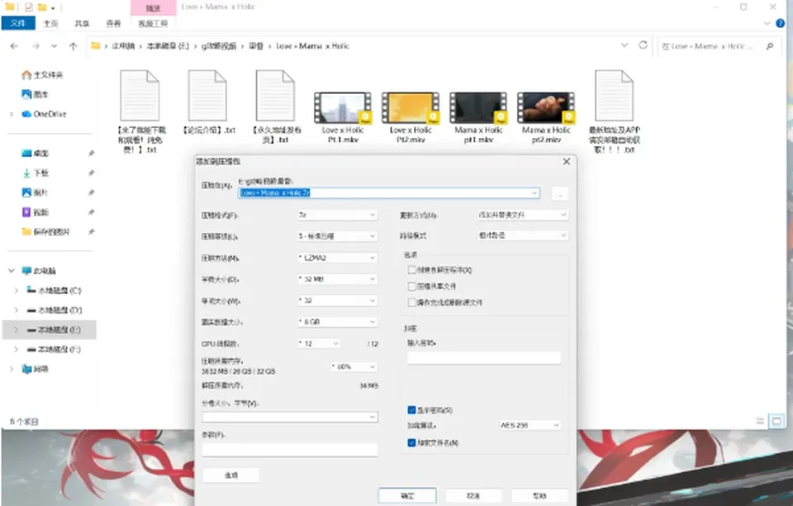This screenshot has height=506, width=793.
Task: Open the Home folder in the sidebar
Action: point(42,75)
